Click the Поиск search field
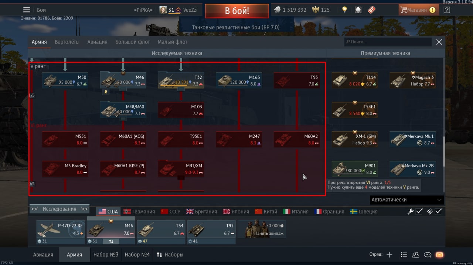 coord(388,42)
